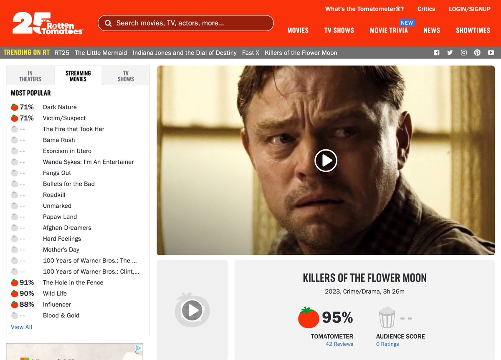Open the YouTube social icon
The width and height of the screenshot is (501, 360).
coord(491,53)
